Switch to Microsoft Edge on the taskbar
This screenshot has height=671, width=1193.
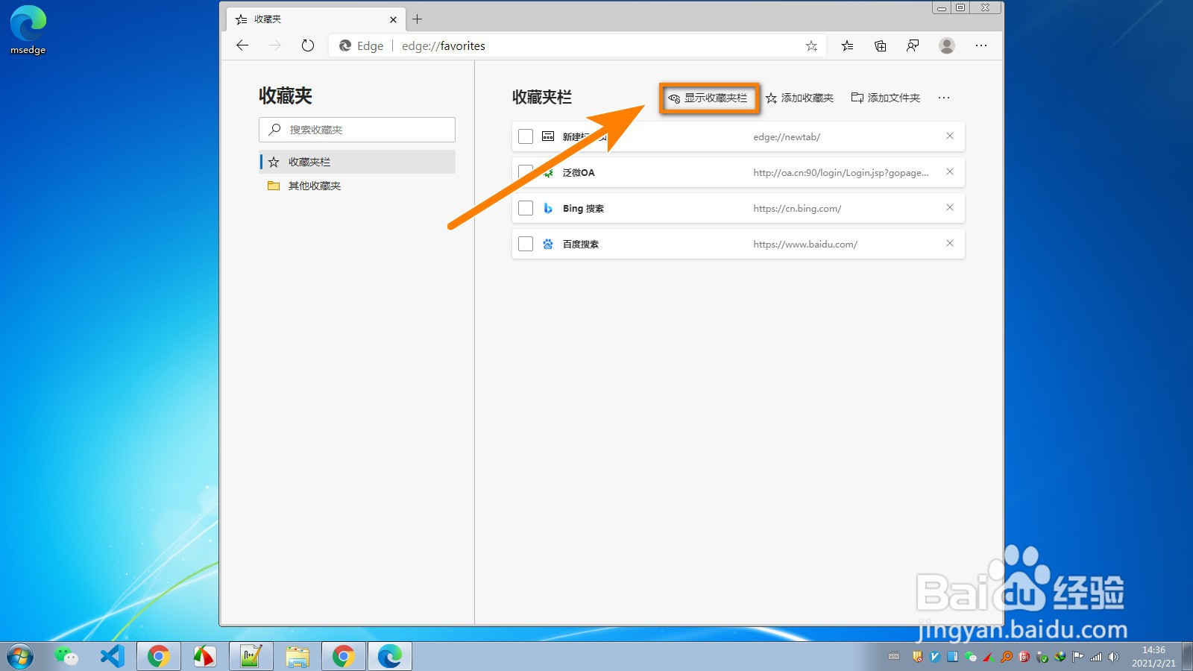click(390, 657)
